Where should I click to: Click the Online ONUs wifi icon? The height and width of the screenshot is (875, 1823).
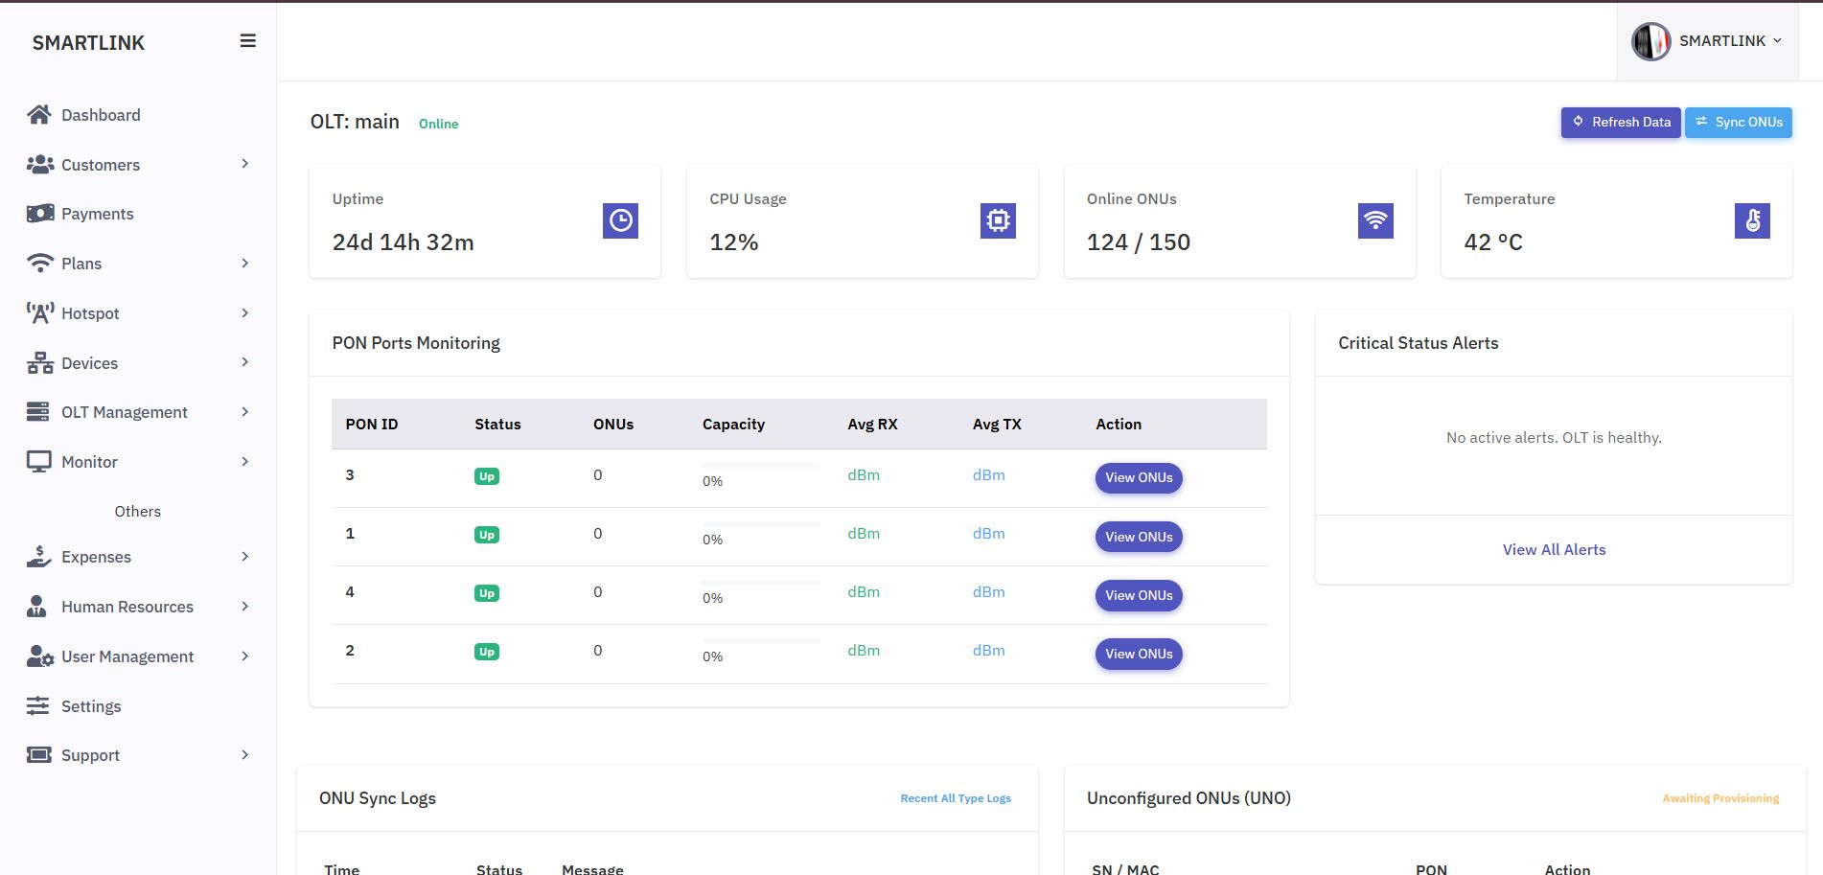[x=1375, y=220]
